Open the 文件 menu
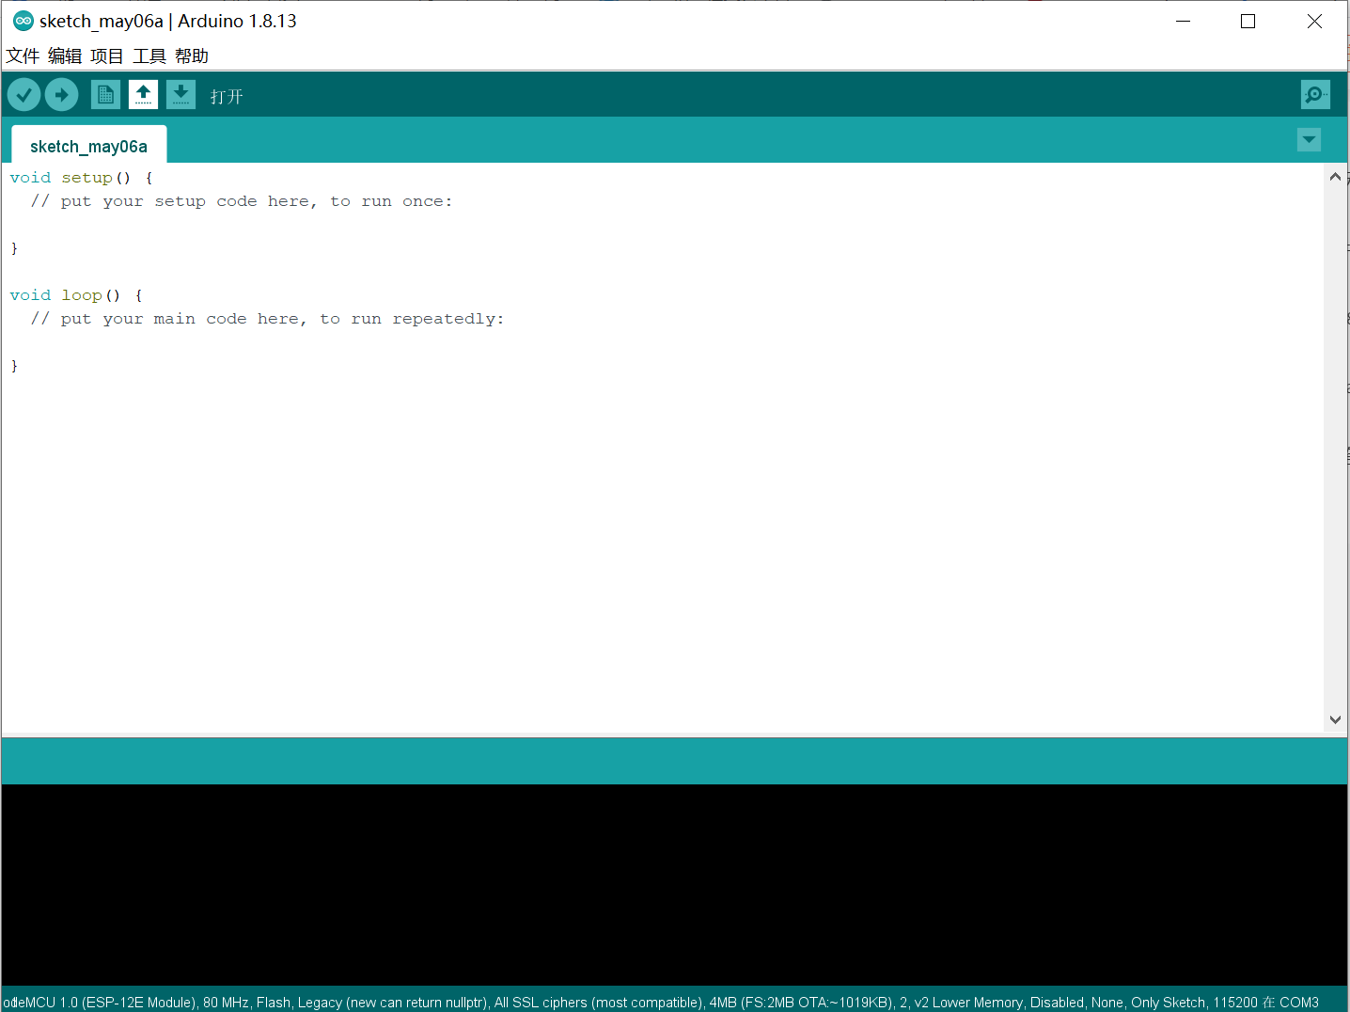 pos(23,56)
